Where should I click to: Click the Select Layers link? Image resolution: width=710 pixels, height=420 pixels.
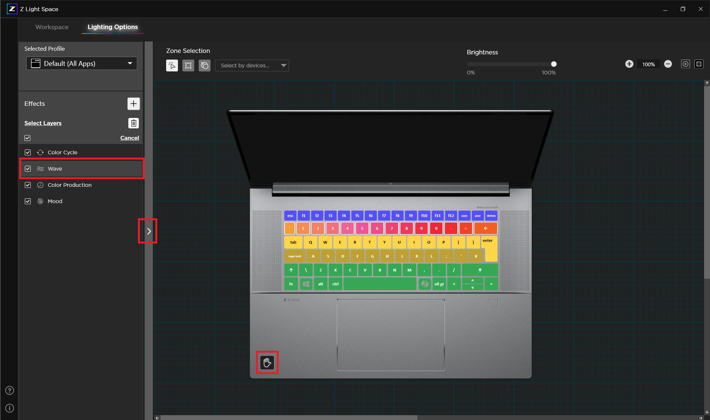(x=43, y=123)
